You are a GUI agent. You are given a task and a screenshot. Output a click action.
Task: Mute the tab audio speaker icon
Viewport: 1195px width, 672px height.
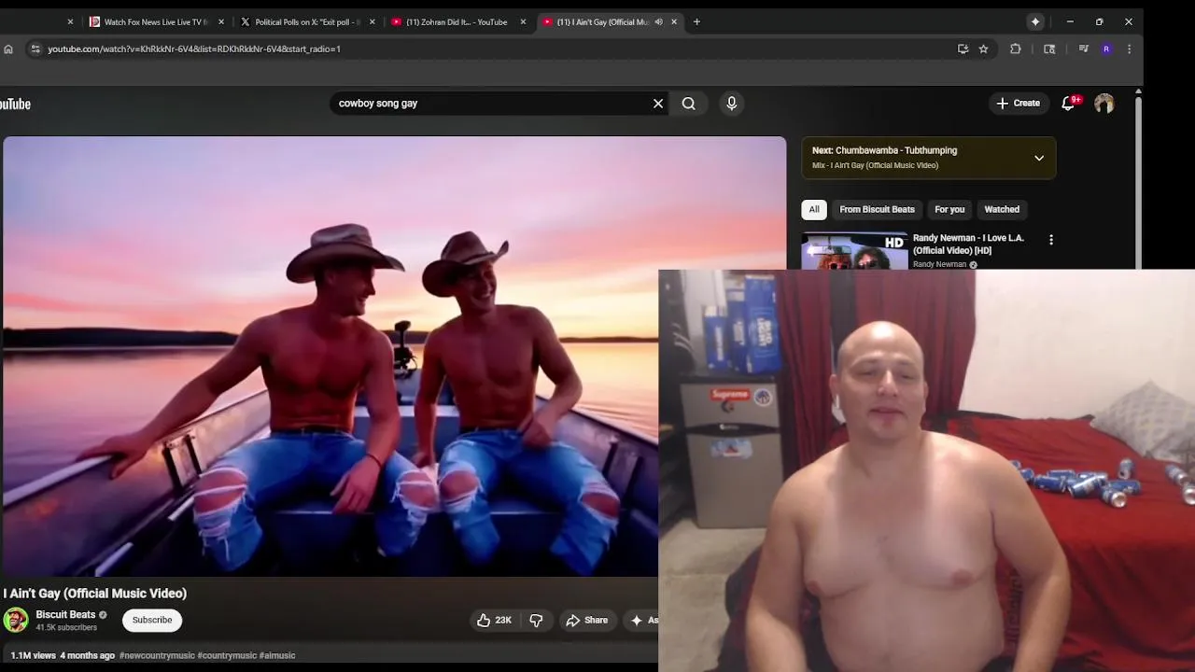[x=658, y=21]
